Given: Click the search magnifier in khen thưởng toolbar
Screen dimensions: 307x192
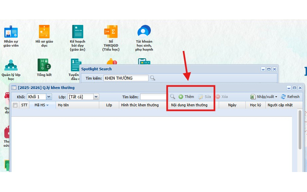Looking at the screenshot, I should (x=172, y=97).
